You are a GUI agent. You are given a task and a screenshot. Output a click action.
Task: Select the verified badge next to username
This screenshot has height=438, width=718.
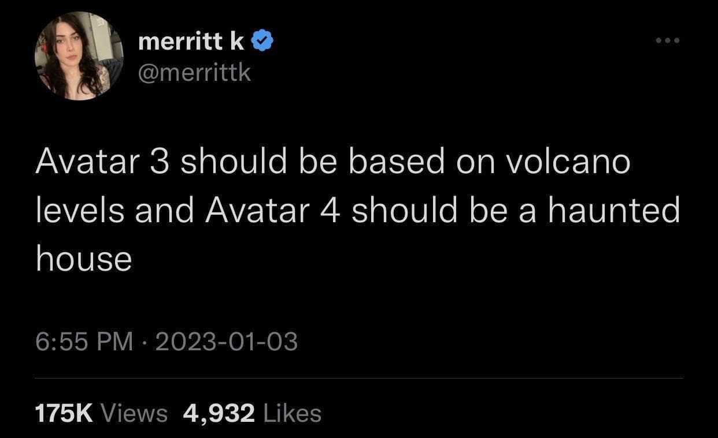pyautogui.click(x=262, y=40)
